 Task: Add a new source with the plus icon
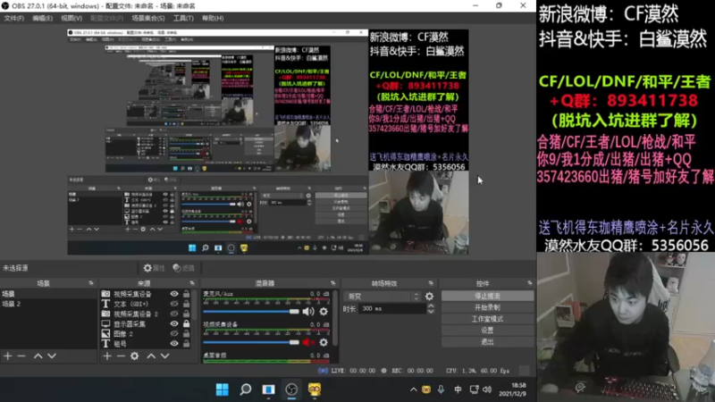106,356
